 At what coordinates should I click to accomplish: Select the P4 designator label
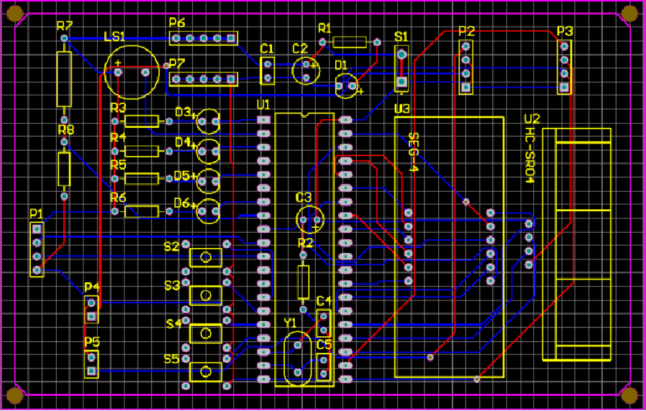click(x=92, y=287)
